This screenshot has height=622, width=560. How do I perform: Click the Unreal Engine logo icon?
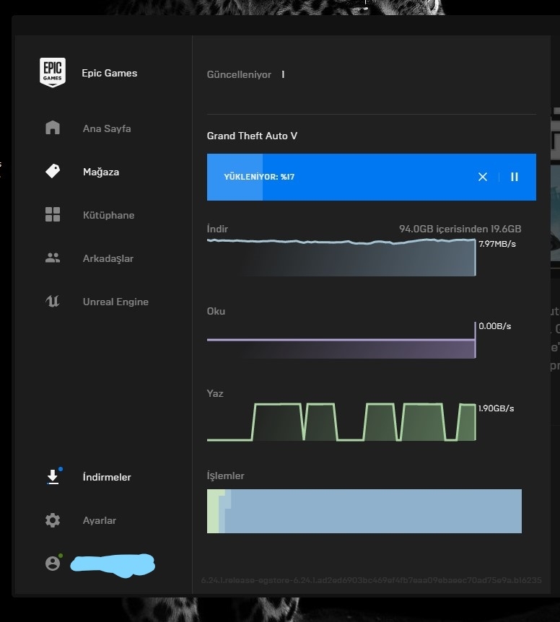(x=53, y=301)
